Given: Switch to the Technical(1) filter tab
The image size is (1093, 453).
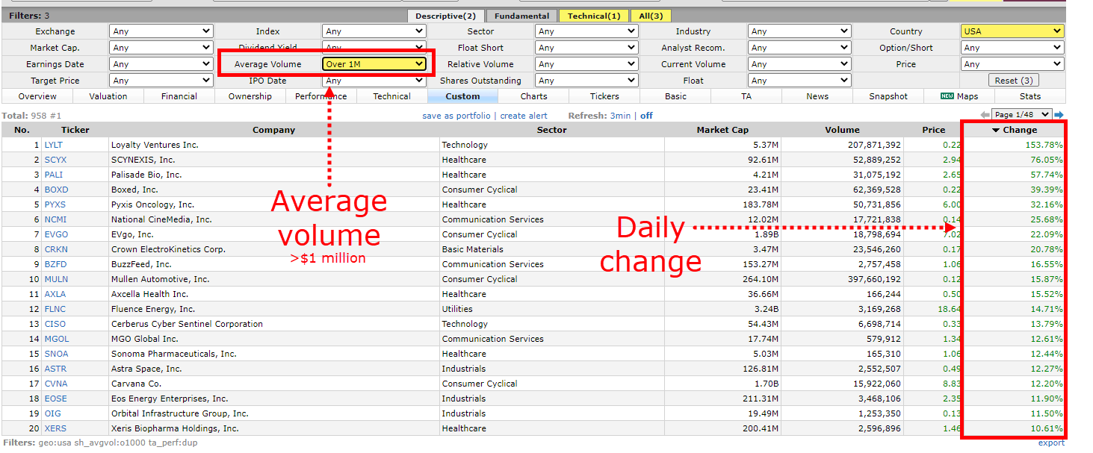Looking at the screenshot, I should (594, 16).
